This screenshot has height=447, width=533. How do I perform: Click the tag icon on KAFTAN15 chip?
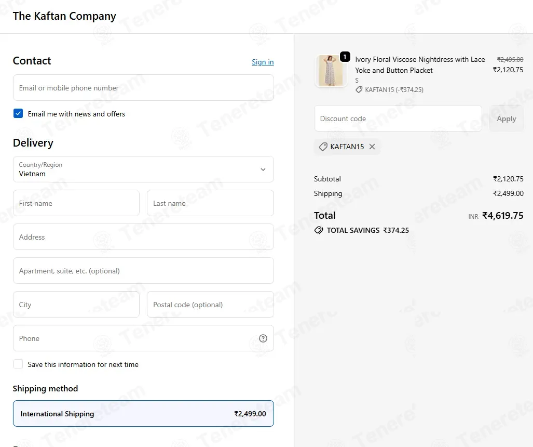[323, 147]
